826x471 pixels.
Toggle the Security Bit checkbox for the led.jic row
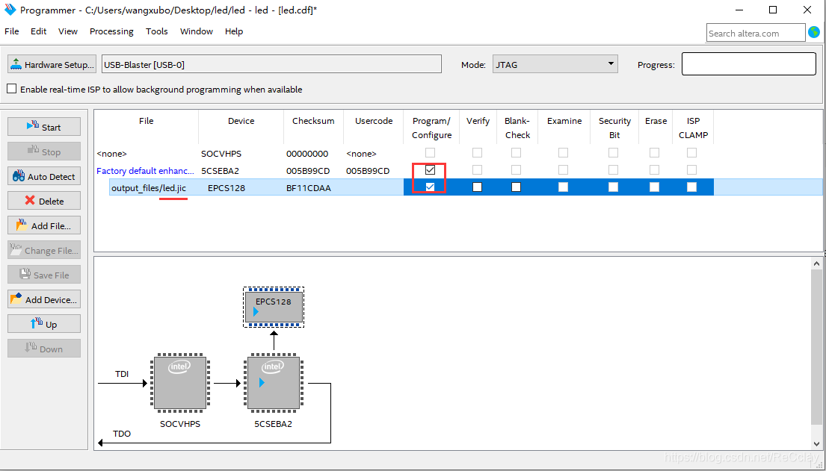click(613, 187)
